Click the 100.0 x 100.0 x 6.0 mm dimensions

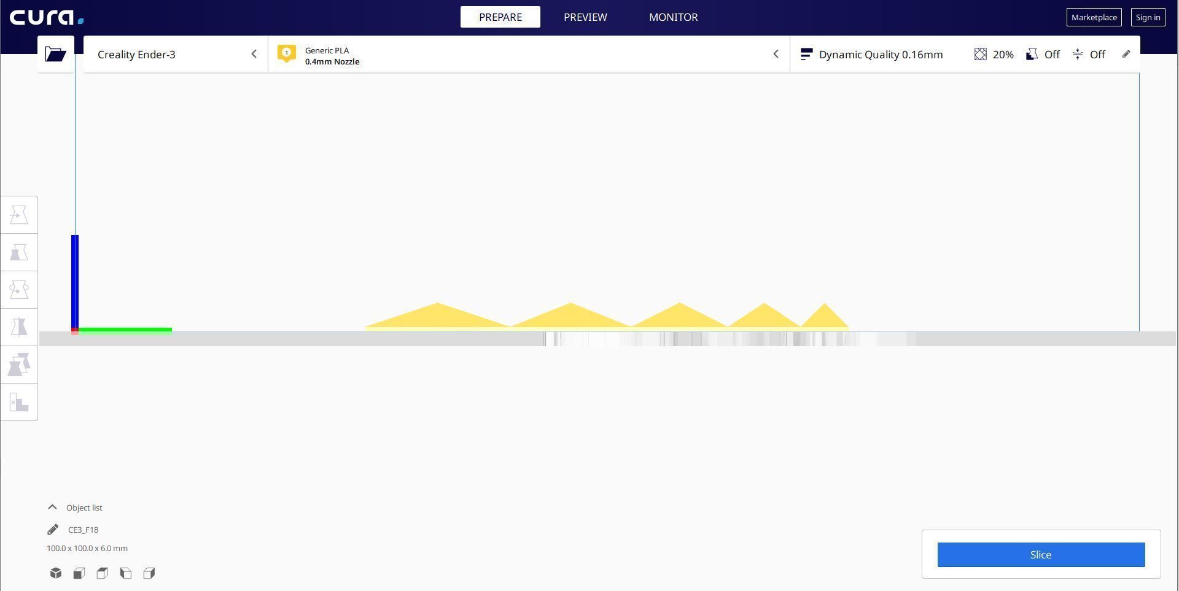click(87, 548)
